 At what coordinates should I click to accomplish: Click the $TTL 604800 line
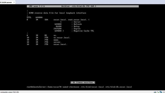point(35,17)
